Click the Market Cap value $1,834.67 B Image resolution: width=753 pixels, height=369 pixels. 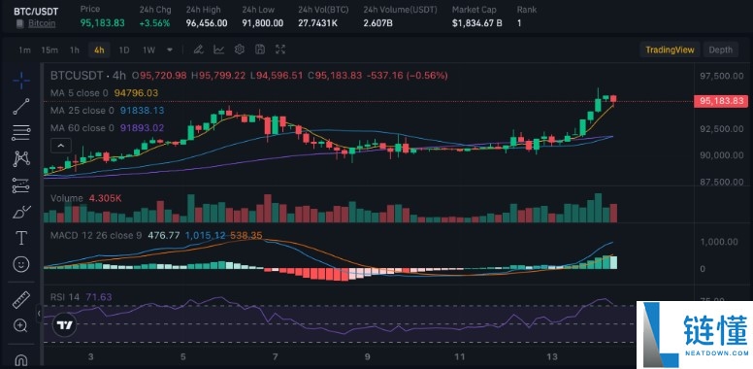point(476,23)
